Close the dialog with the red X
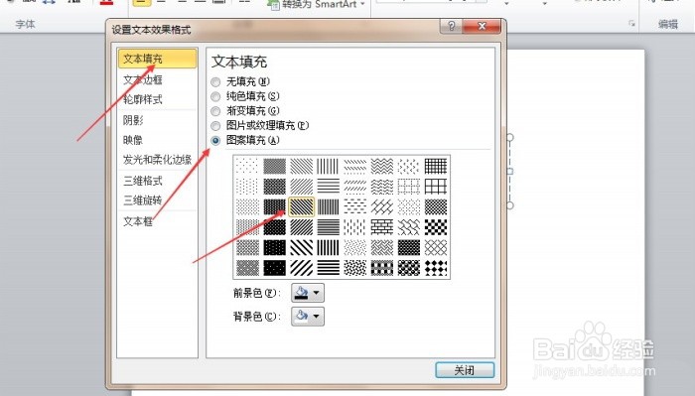Image resolution: width=695 pixels, height=396 pixels. tap(482, 27)
